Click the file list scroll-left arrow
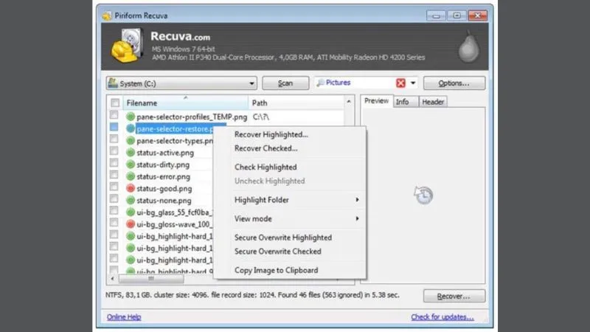Screen dimensions: 590x332 pyautogui.click(x=112, y=279)
